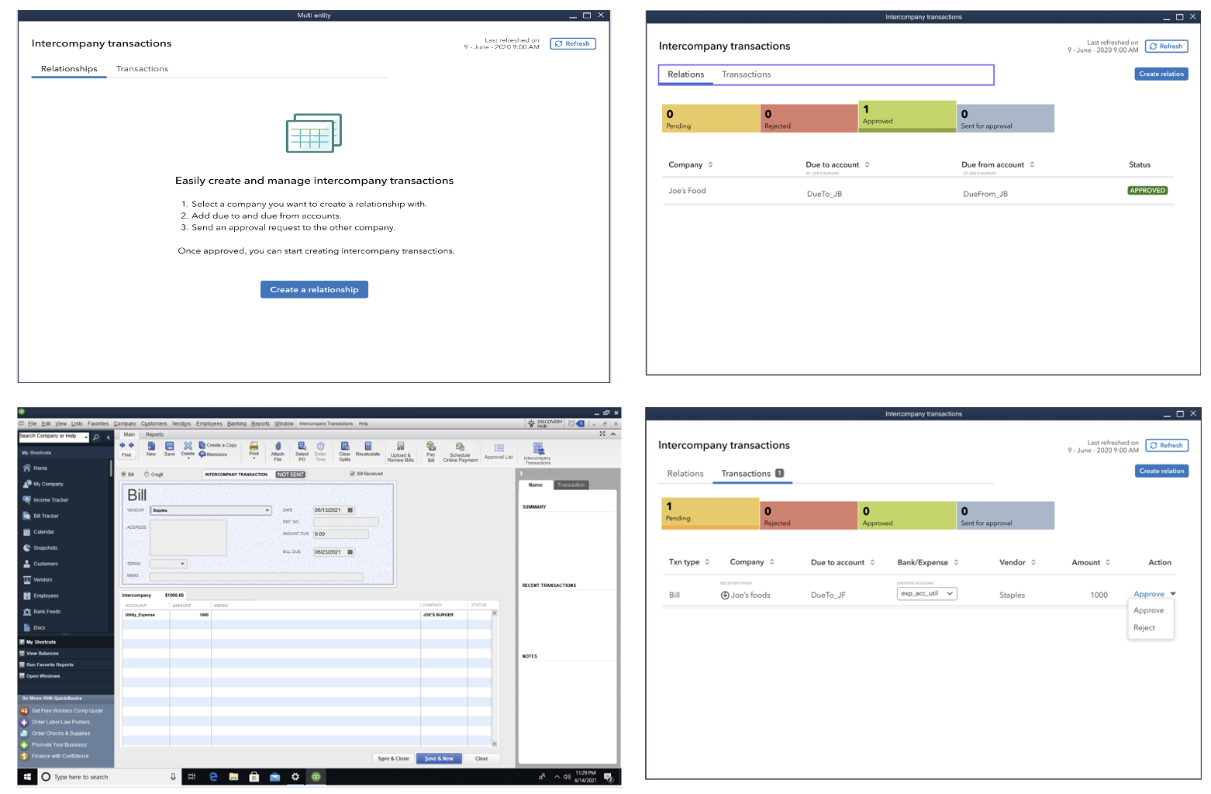Open Home from the QuickBooks shortcuts sidebar
Viewport: 1211px width, 794px height.
pyautogui.click(x=36, y=468)
